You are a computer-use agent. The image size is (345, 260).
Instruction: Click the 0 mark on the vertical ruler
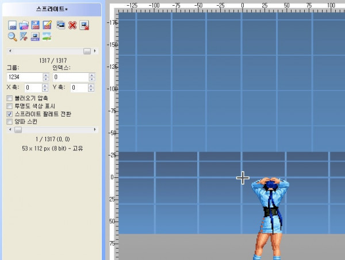point(112,177)
